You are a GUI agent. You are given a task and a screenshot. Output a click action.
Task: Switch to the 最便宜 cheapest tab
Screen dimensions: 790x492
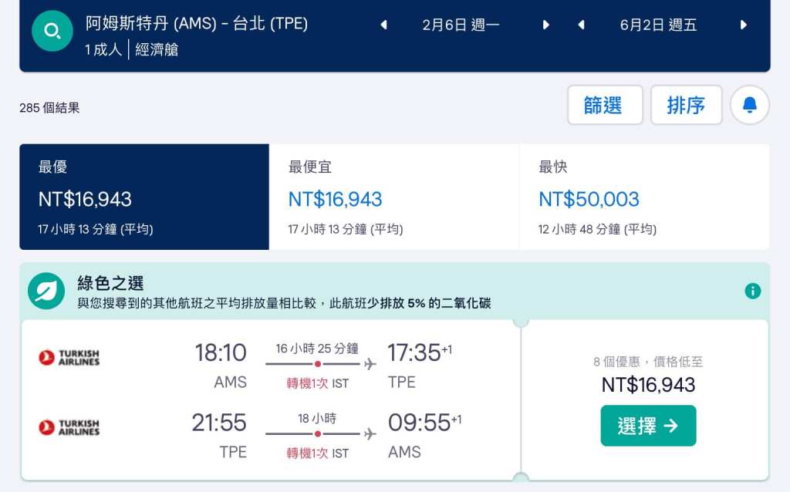(x=393, y=197)
